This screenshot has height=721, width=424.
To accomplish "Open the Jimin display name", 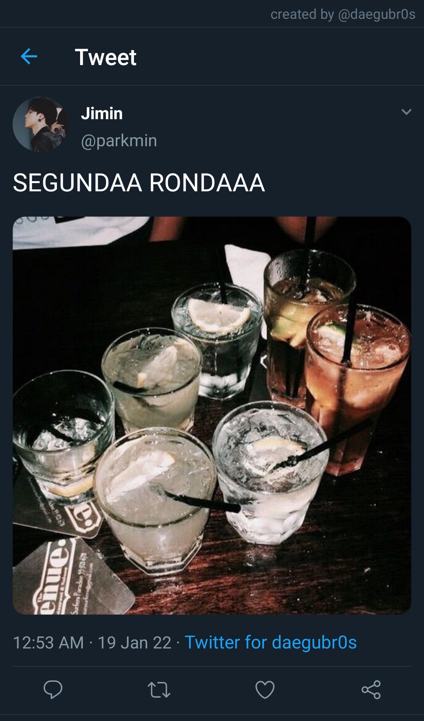I will [102, 113].
